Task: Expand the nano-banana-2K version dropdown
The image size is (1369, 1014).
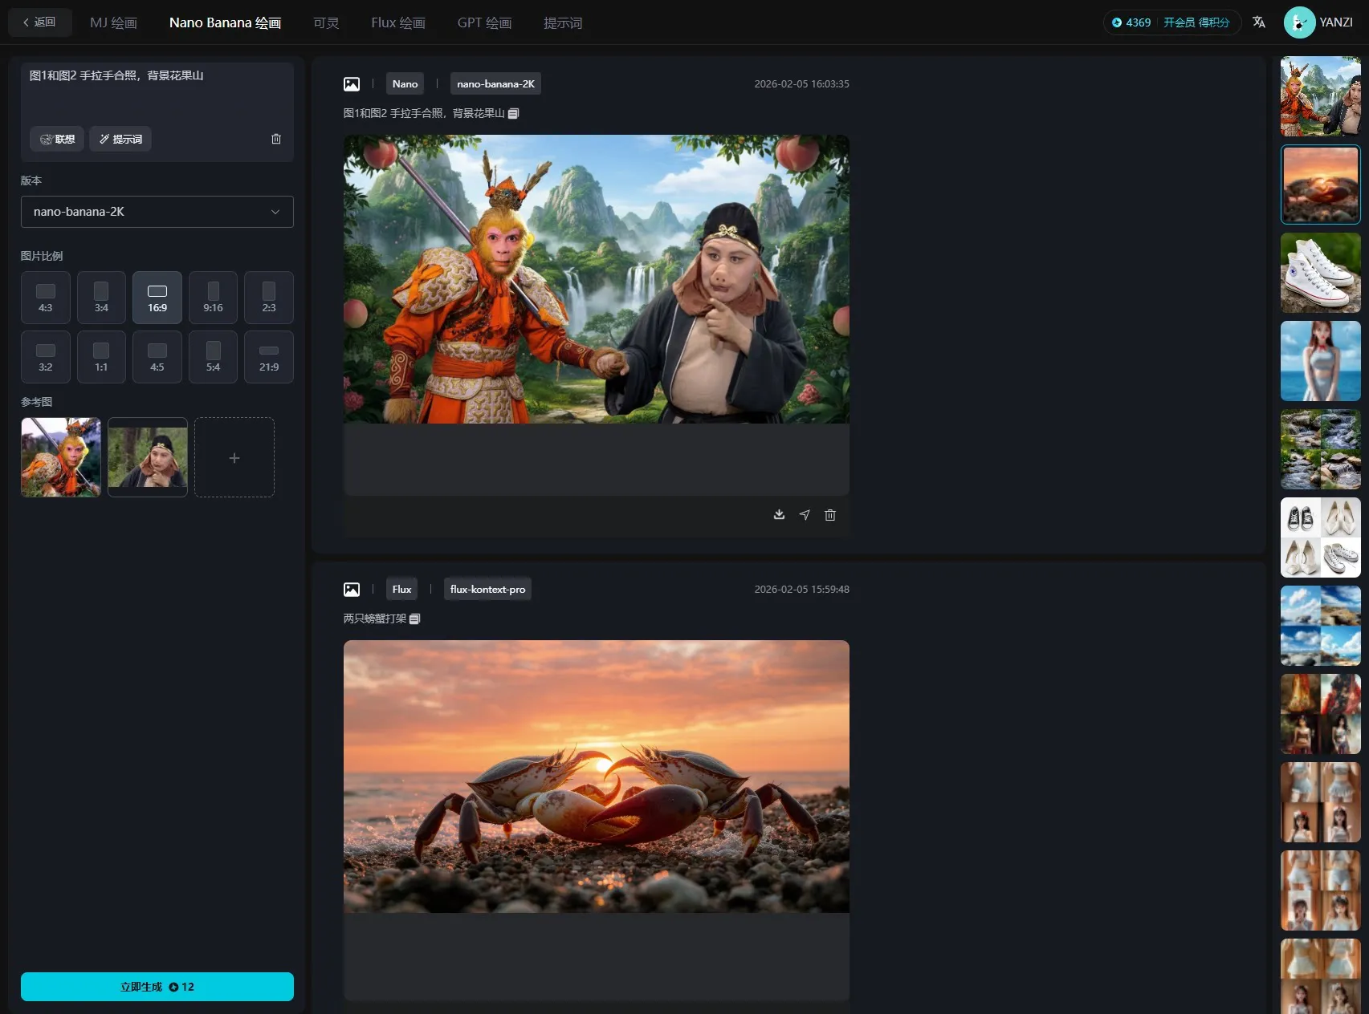Action: (x=157, y=212)
